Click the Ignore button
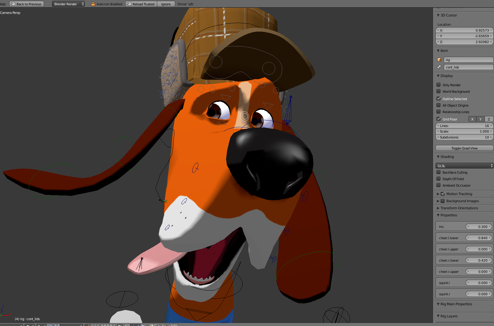The image size is (494, 326). coord(166,4)
